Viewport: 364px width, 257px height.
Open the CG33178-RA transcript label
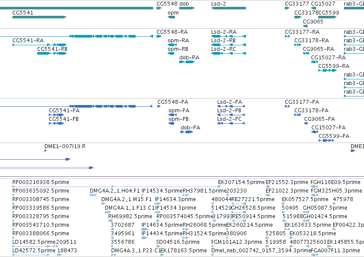(x=311, y=41)
